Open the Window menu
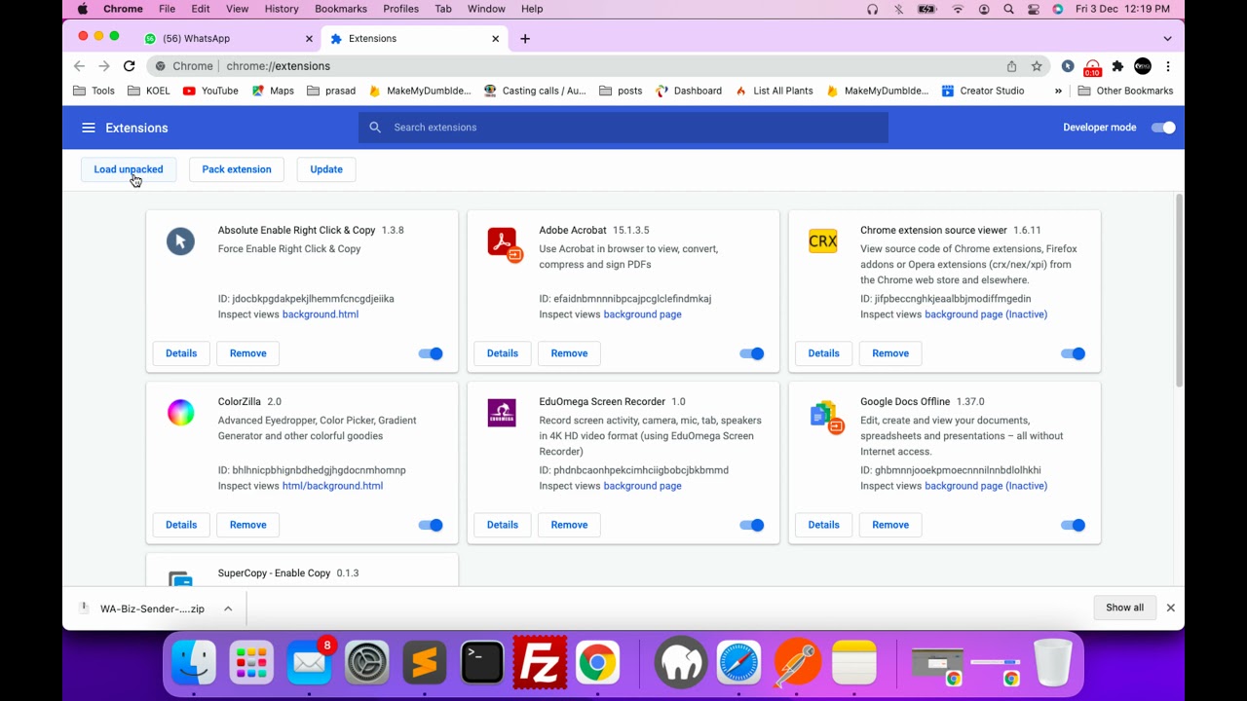1247x701 pixels. 486,9
